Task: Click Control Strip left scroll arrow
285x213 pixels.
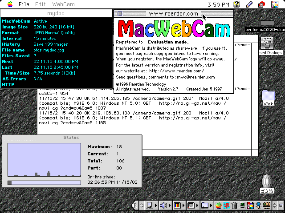Action: pyautogui.click(x=142, y=205)
